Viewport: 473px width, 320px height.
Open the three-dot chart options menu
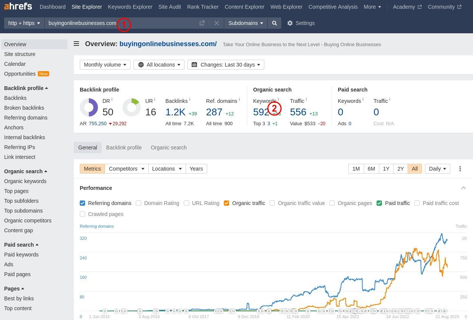[460, 169]
